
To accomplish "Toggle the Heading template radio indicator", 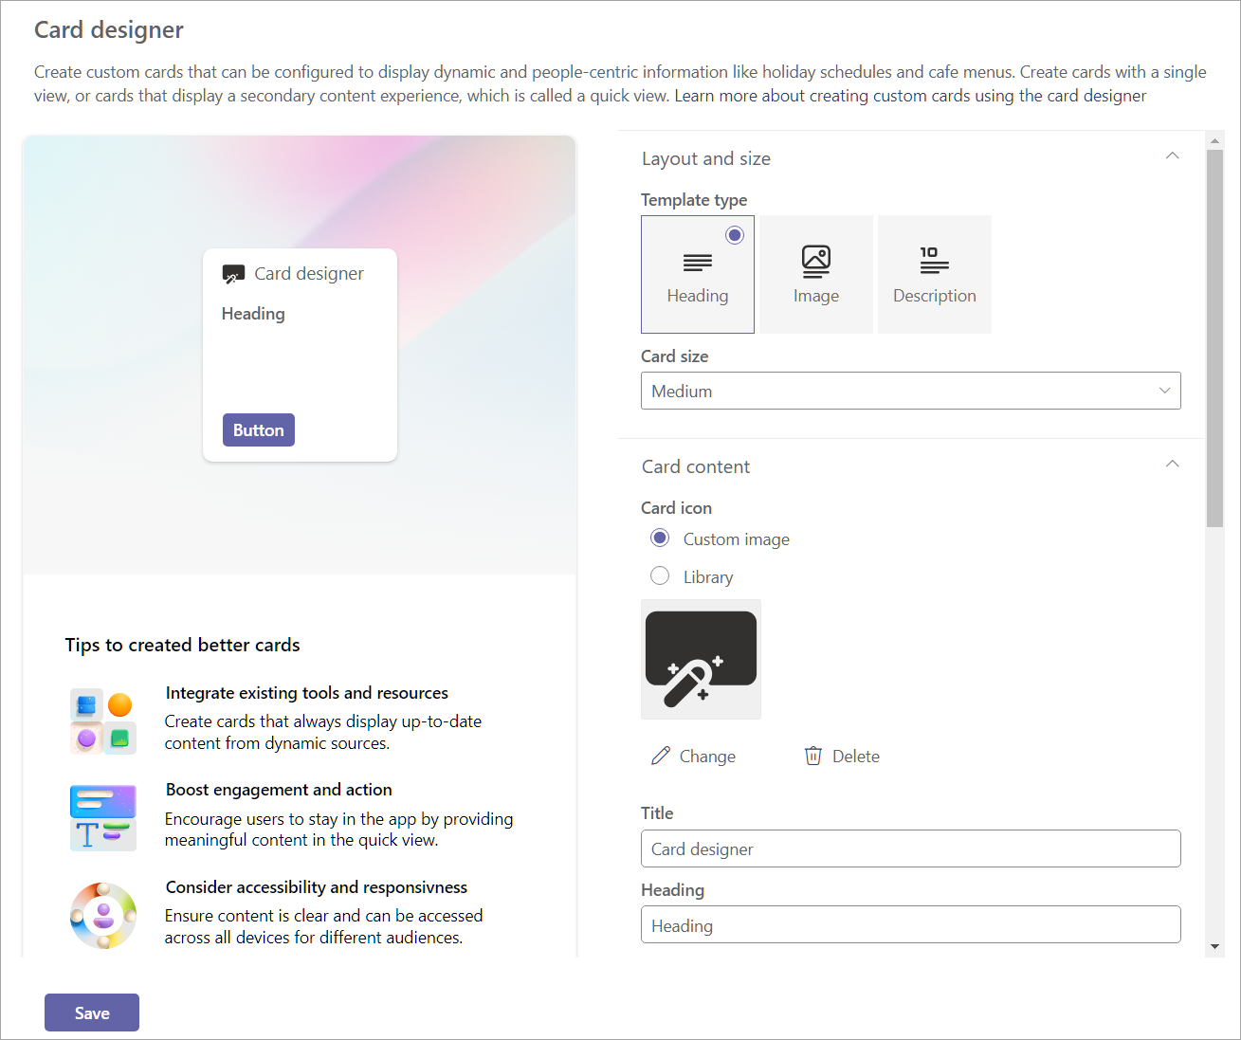I will click(735, 235).
